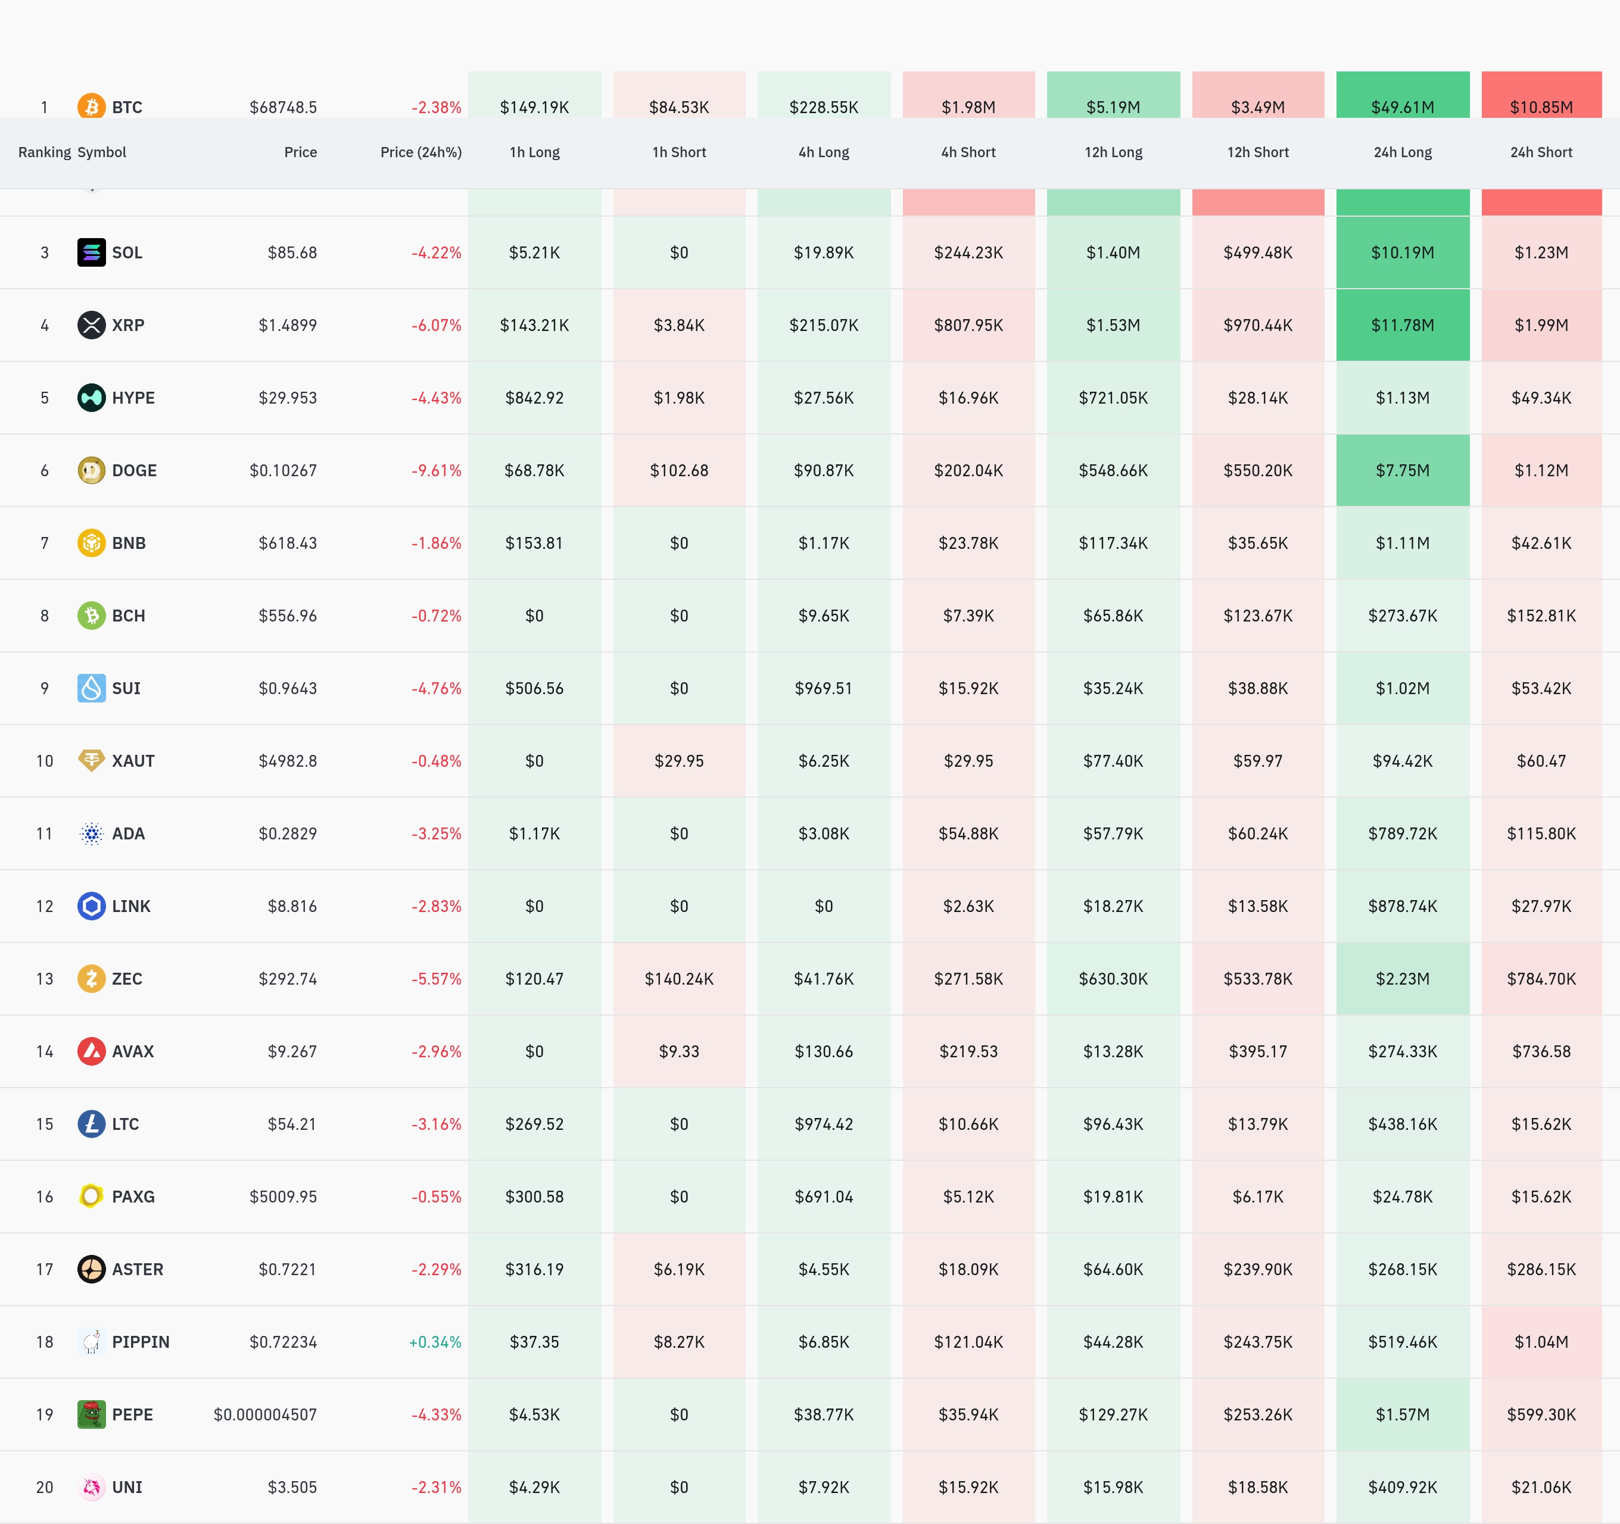Click the Bitcoin coin icon
This screenshot has width=1620, height=1524.
click(x=91, y=106)
